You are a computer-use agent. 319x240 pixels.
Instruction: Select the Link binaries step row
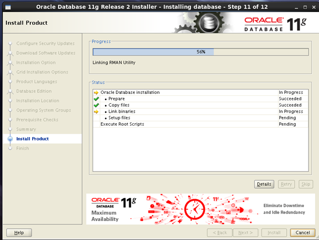click(x=200, y=111)
